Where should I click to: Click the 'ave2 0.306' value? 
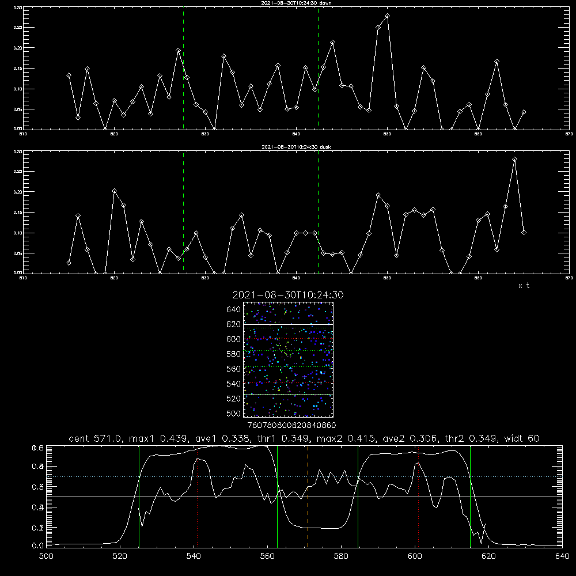(410, 438)
